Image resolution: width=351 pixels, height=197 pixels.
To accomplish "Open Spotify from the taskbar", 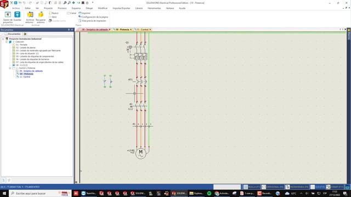I will coord(209,193).
